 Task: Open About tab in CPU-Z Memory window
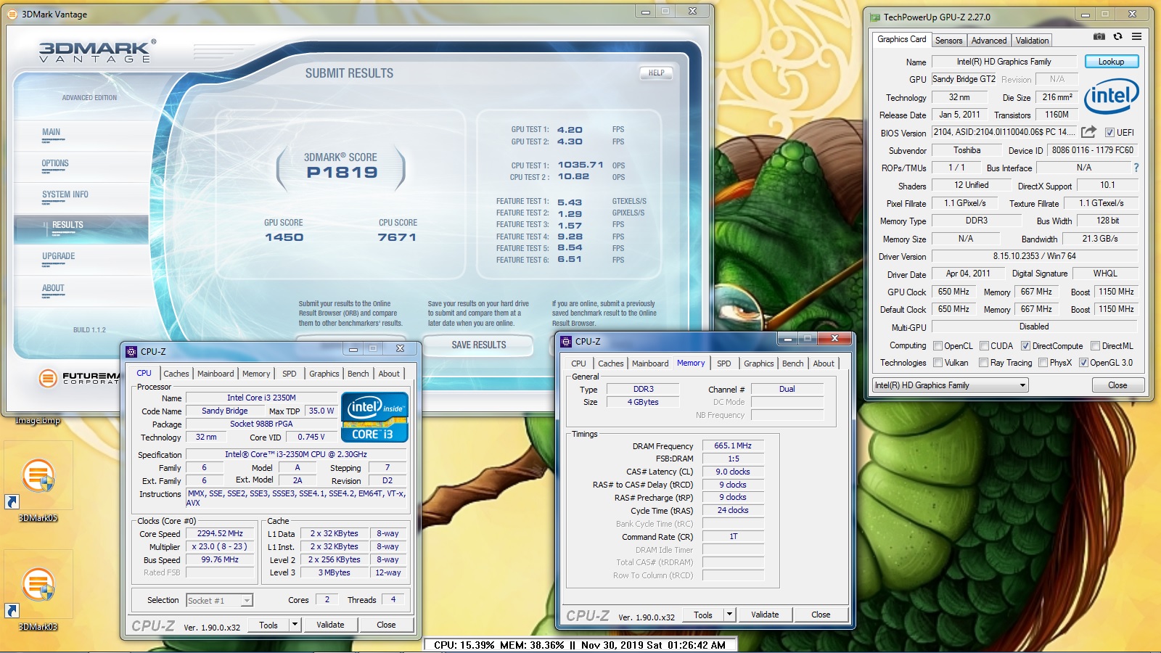(x=823, y=364)
